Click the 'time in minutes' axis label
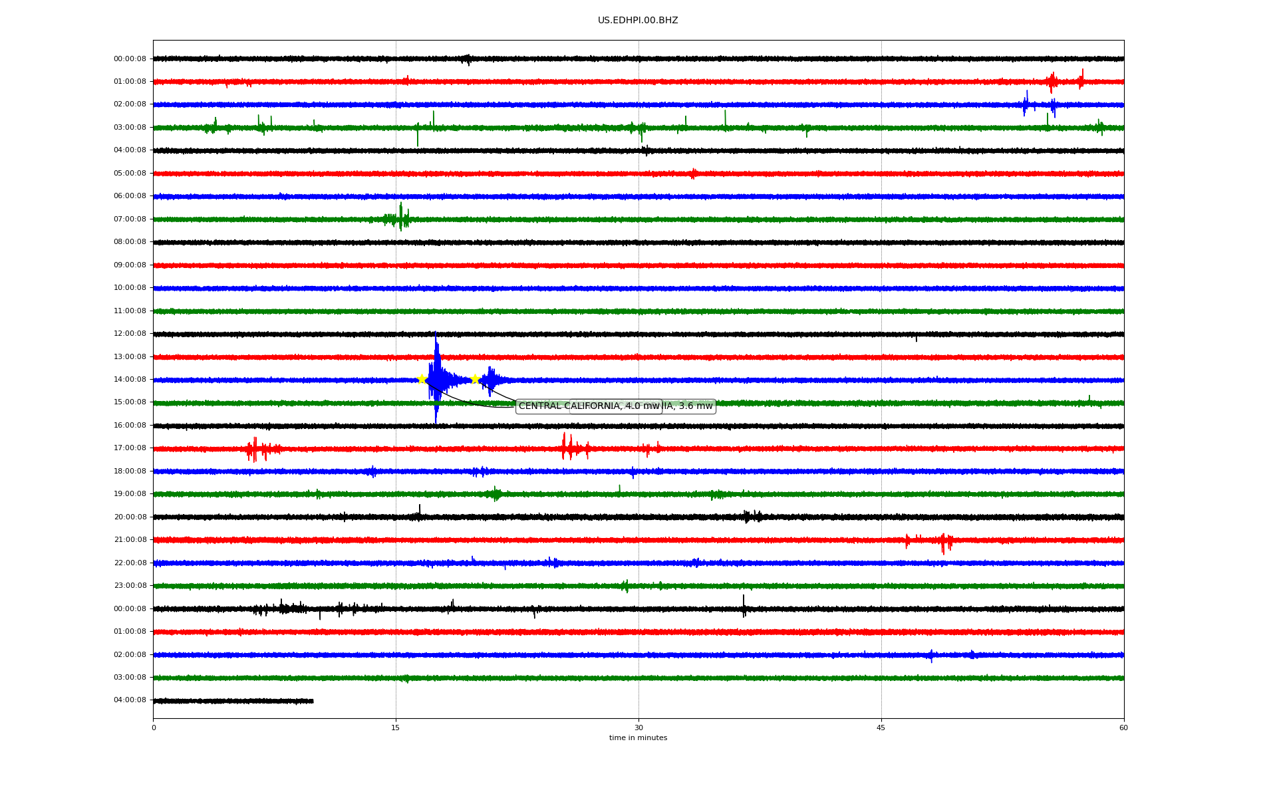Viewport: 1277px width, 798px height. tap(637, 738)
